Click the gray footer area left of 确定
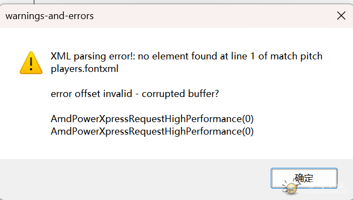 pyautogui.click(x=135, y=178)
